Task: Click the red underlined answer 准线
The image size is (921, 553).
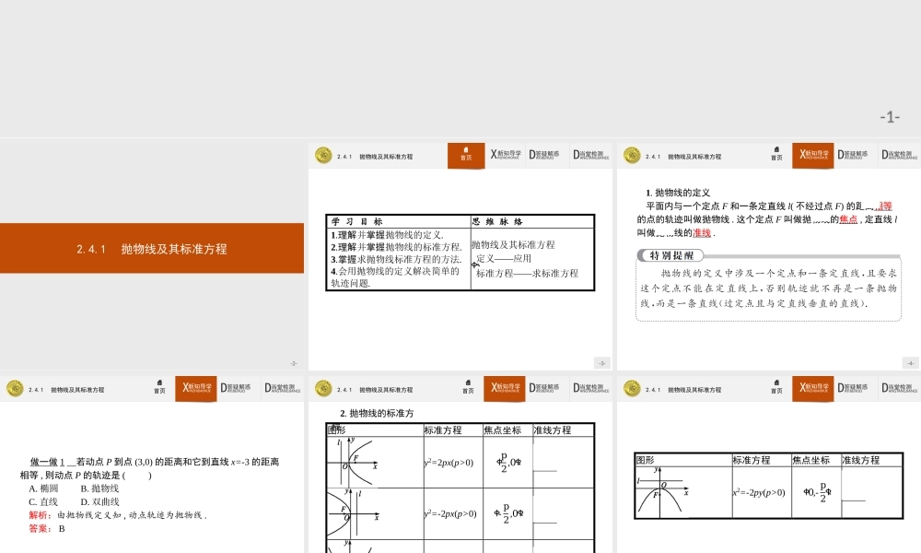Action: click(702, 233)
